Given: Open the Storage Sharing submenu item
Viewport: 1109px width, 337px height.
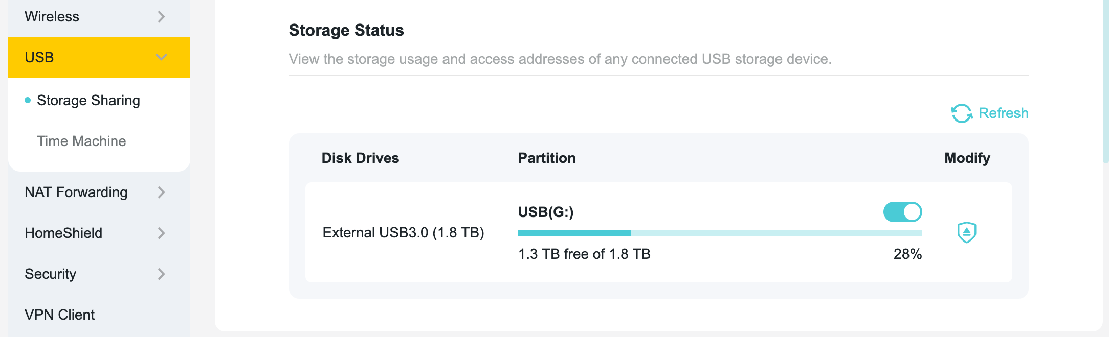Looking at the screenshot, I should pyautogui.click(x=88, y=101).
